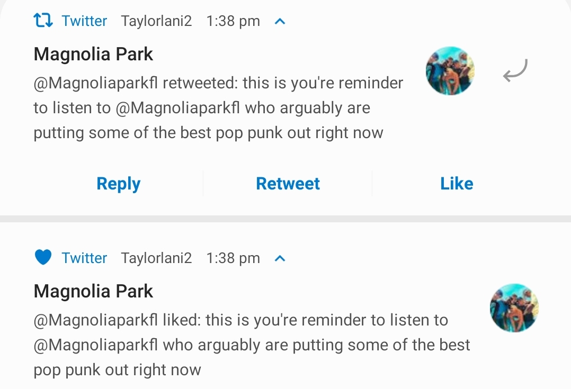Select the Taylorlani2 account name in the liked notification
This screenshot has height=389, width=571.
(156, 258)
